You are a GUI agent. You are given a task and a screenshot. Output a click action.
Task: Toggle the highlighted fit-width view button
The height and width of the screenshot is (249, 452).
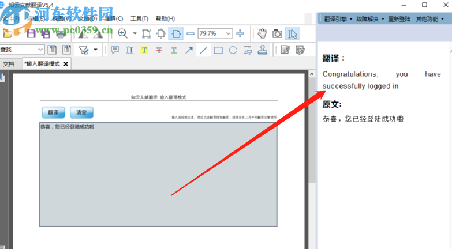pyautogui.click(x=176, y=33)
